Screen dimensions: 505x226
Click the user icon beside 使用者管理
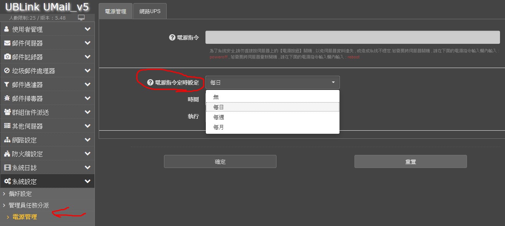point(7,29)
